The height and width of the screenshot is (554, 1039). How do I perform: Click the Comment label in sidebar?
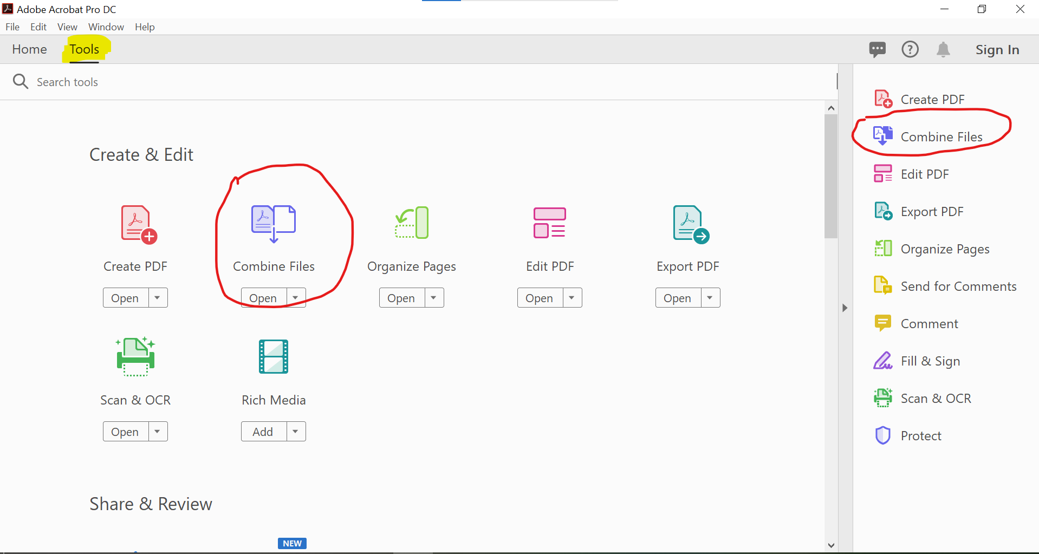(929, 323)
